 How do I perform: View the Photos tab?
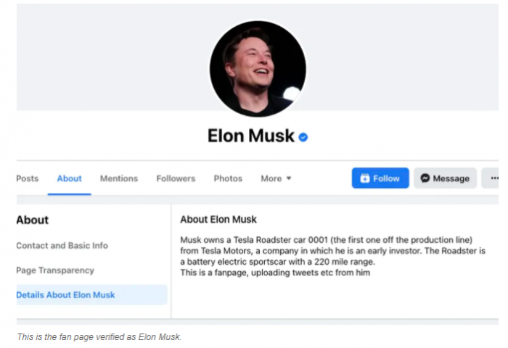[228, 178]
